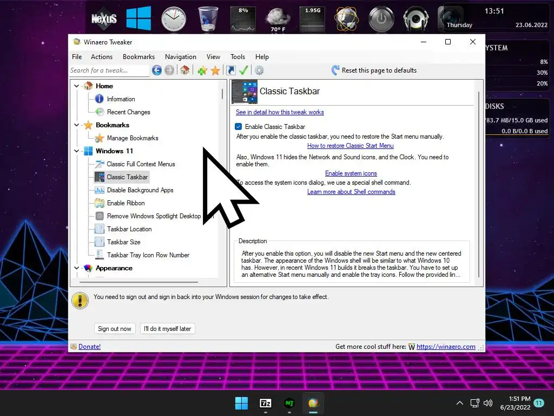Click the analog clock dock icon
The width and height of the screenshot is (554, 416).
(174, 18)
